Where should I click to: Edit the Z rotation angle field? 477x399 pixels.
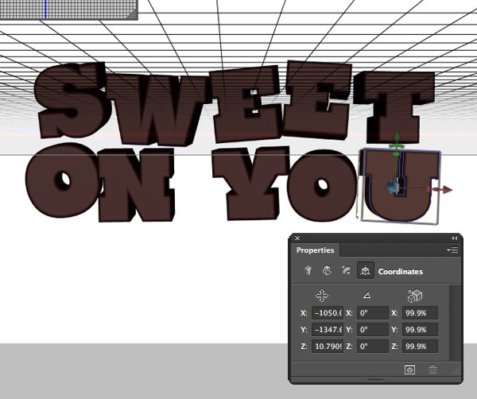(373, 347)
